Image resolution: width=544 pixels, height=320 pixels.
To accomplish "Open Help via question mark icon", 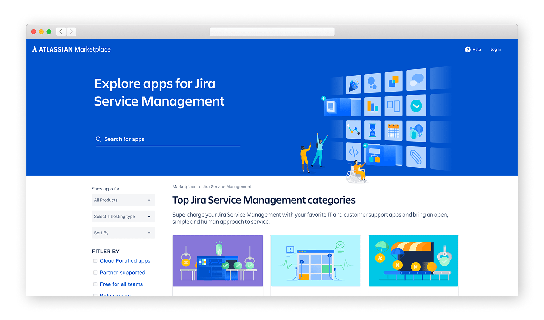I will (468, 50).
